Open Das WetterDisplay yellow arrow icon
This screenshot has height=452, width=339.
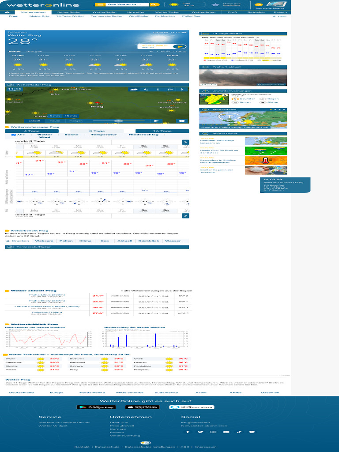(258, 4)
